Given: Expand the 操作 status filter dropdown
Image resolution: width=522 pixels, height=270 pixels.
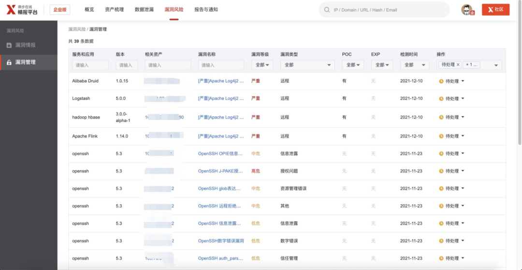Looking at the screenshot, I should click(x=496, y=65).
